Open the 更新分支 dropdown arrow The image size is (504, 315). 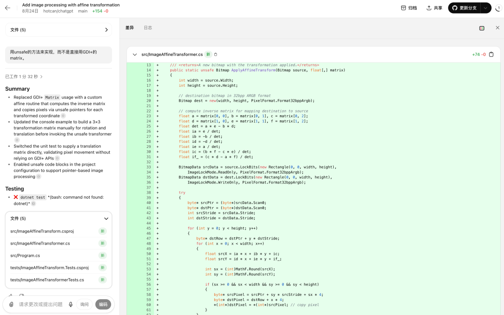(485, 8)
